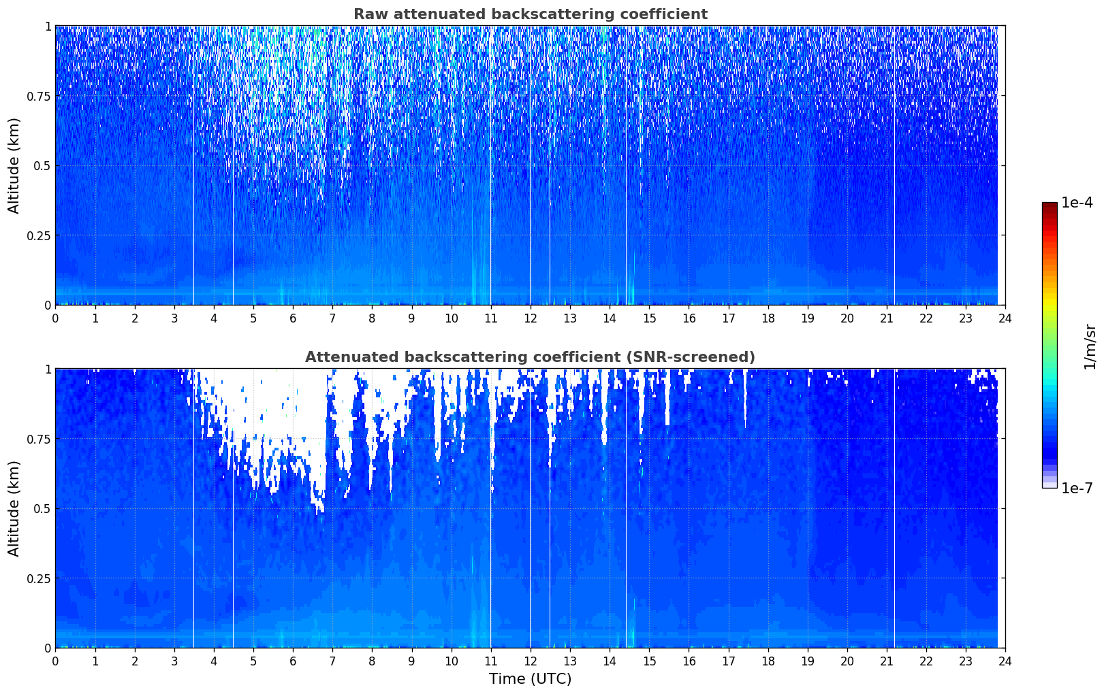Click hour tick '12' under the SNR-screened plot
This screenshot has width=1104, height=694.
click(x=530, y=661)
